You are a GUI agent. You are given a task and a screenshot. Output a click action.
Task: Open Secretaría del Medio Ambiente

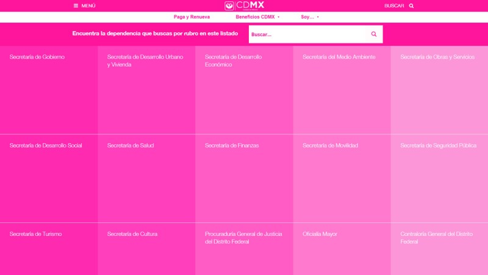coord(339,57)
